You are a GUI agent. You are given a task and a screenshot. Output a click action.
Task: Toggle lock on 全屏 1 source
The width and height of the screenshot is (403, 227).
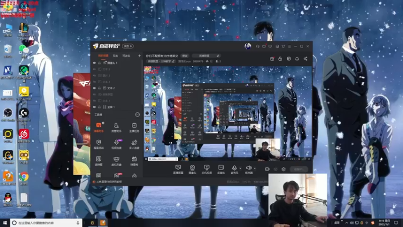[x=99, y=107]
